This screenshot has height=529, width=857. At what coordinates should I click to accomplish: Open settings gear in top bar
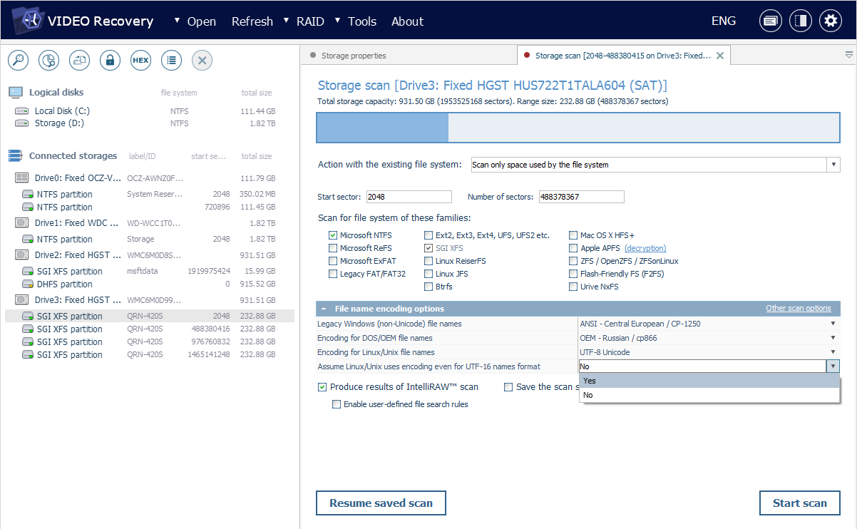click(830, 21)
